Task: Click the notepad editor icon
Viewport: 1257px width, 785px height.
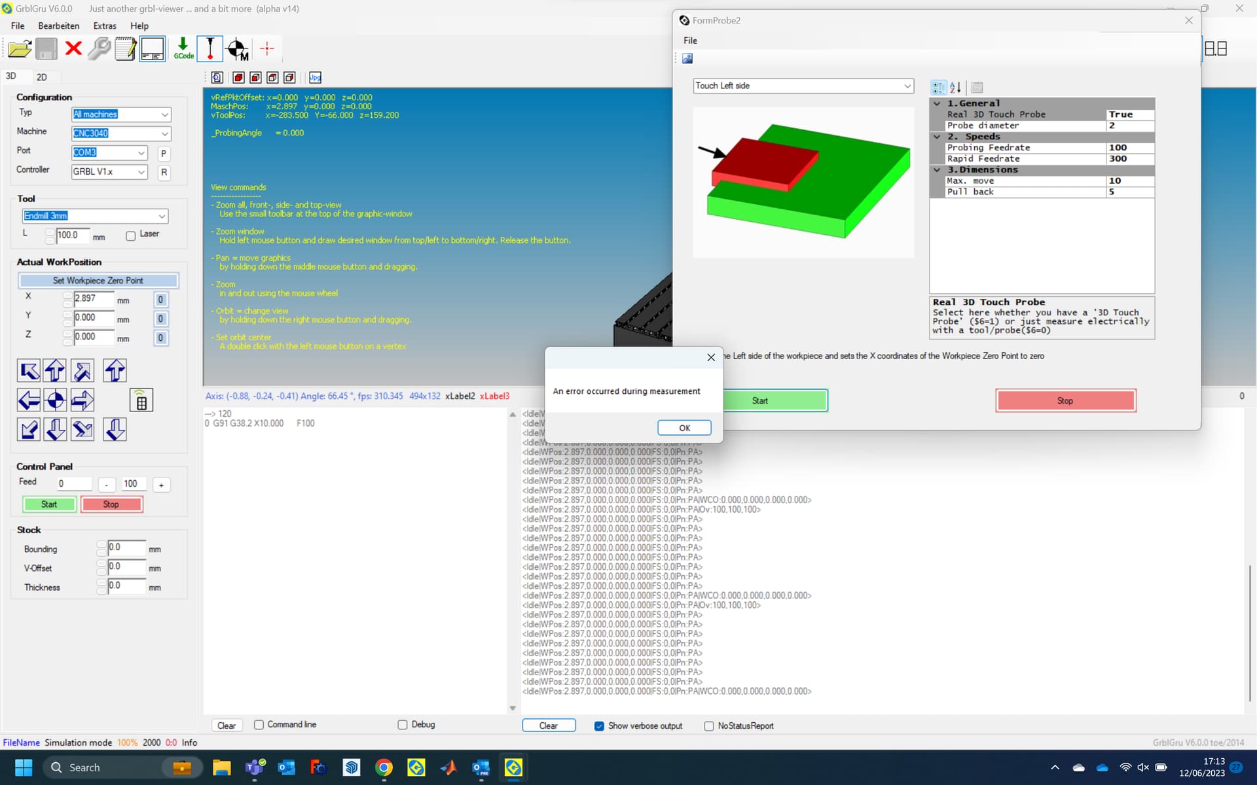Action: pos(125,48)
